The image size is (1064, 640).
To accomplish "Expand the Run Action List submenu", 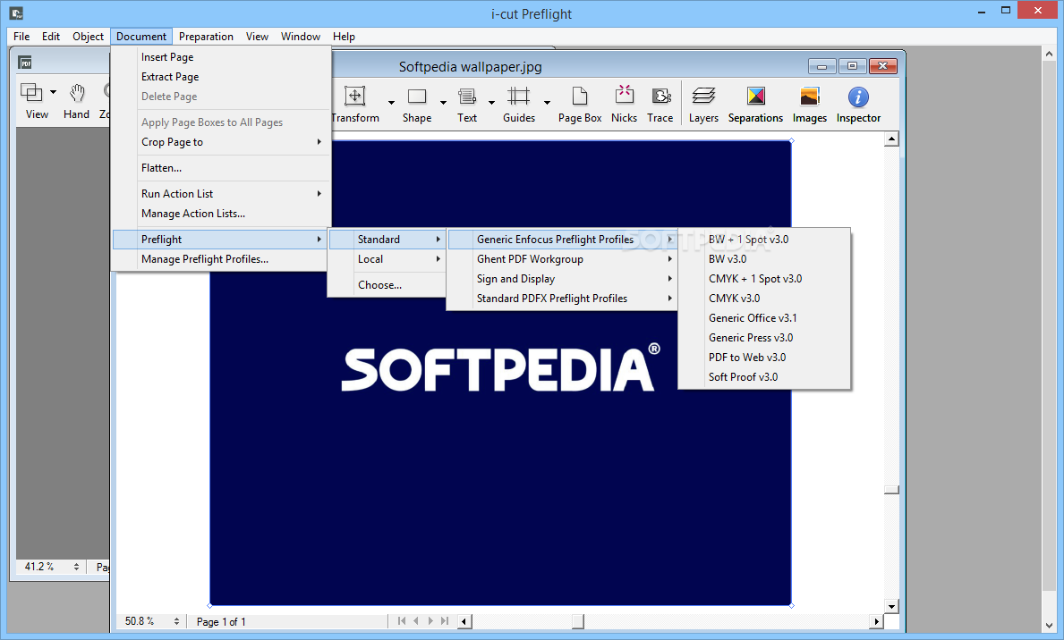I will coord(221,194).
